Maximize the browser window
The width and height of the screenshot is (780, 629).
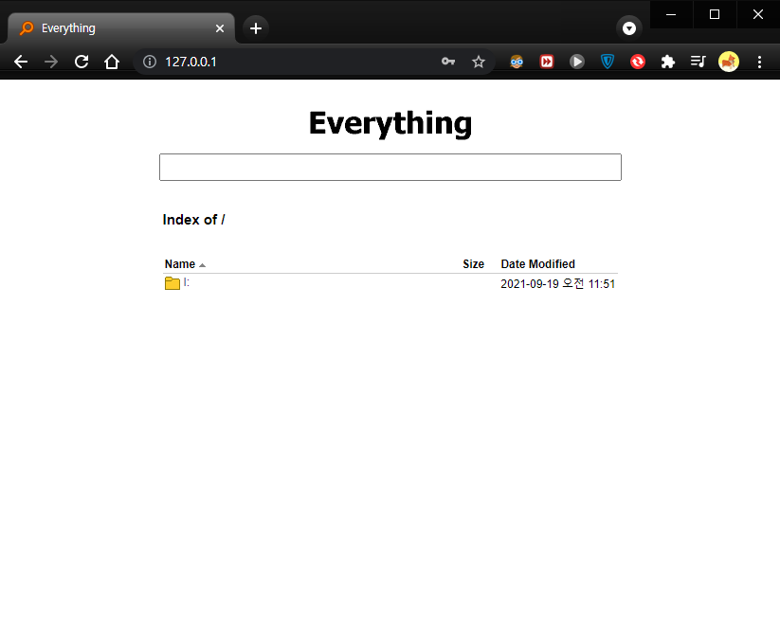[x=715, y=14]
